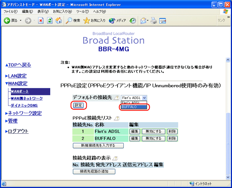The width and height of the screenshot is (232, 188).
Task: Click the 設定 button
Action: 78,105
